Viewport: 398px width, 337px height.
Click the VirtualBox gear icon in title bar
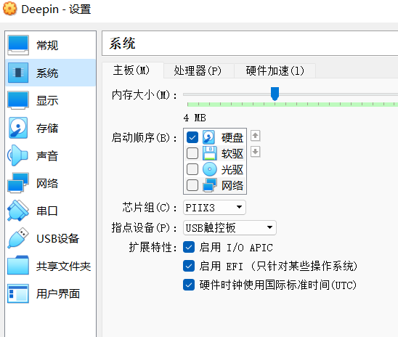click(x=9, y=9)
